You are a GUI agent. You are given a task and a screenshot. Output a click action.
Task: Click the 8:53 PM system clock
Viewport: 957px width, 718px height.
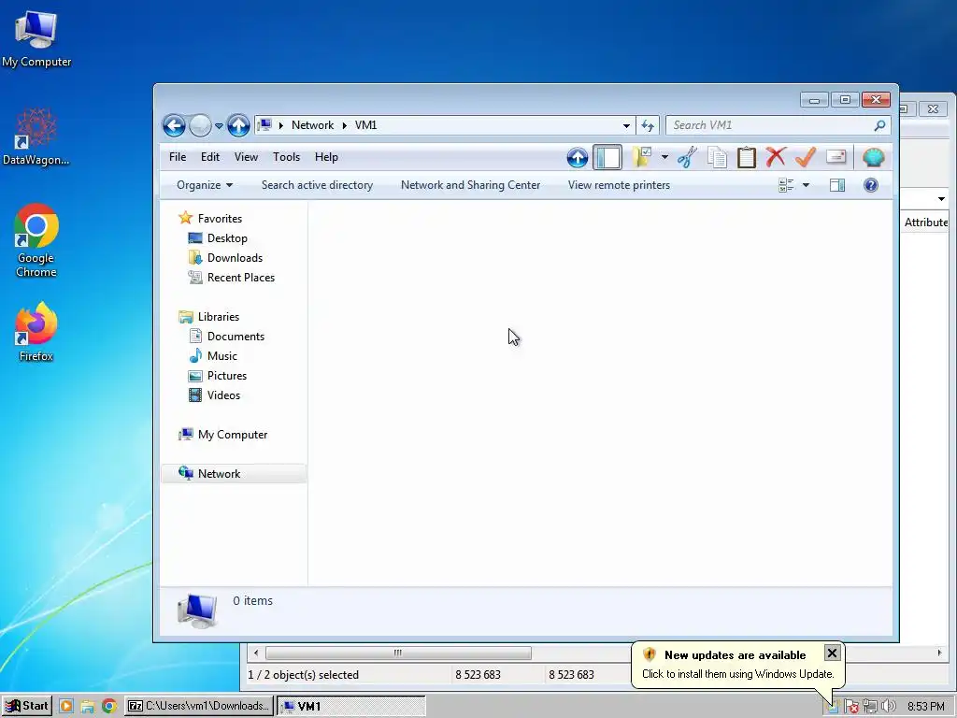[x=926, y=707]
